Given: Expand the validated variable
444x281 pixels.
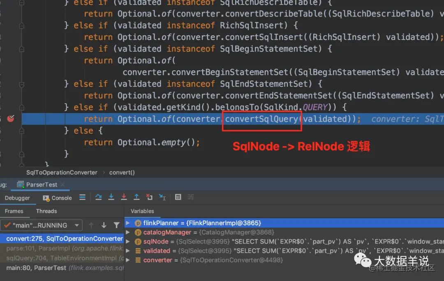Looking at the screenshot, I should click(x=128, y=251).
